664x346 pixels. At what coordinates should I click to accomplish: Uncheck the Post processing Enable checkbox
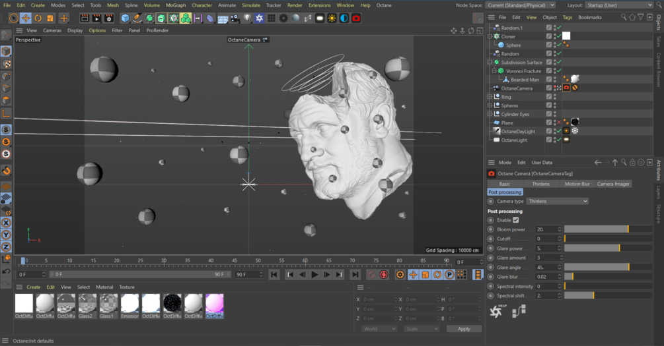click(x=516, y=220)
